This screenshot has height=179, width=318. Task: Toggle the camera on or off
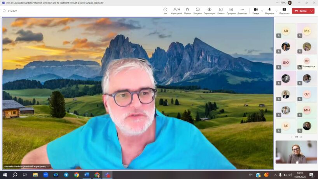coord(255,11)
